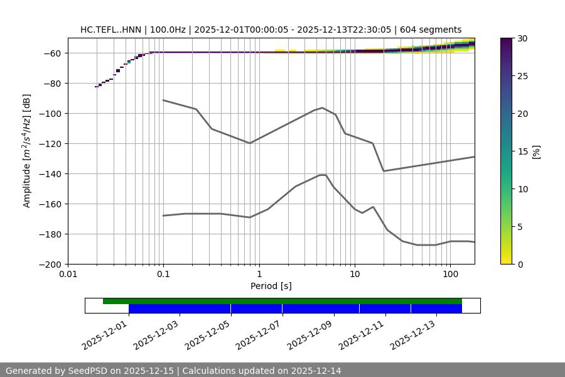Image resolution: width=565 pixels, height=377 pixels.
Task: Click the "[%]" colorbar label
Action: point(535,151)
